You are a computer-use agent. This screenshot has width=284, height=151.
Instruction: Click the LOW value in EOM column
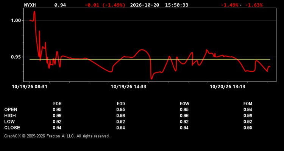(x=248, y=122)
